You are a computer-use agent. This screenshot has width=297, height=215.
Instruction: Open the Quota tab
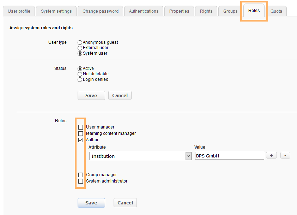click(276, 11)
